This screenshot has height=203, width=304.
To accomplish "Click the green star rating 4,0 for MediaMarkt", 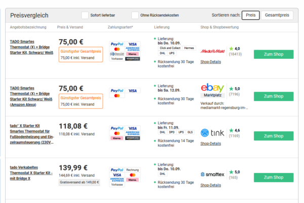I will click(231, 49).
